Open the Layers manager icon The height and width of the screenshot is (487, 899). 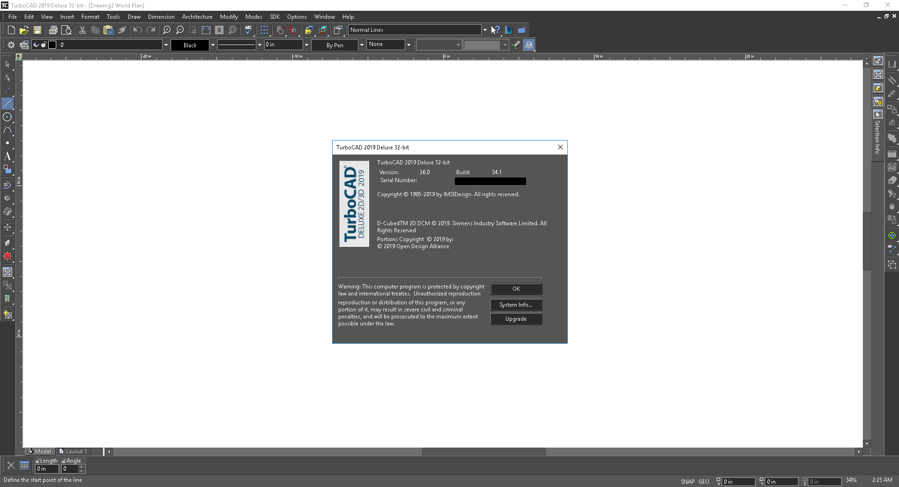click(24, 45)
